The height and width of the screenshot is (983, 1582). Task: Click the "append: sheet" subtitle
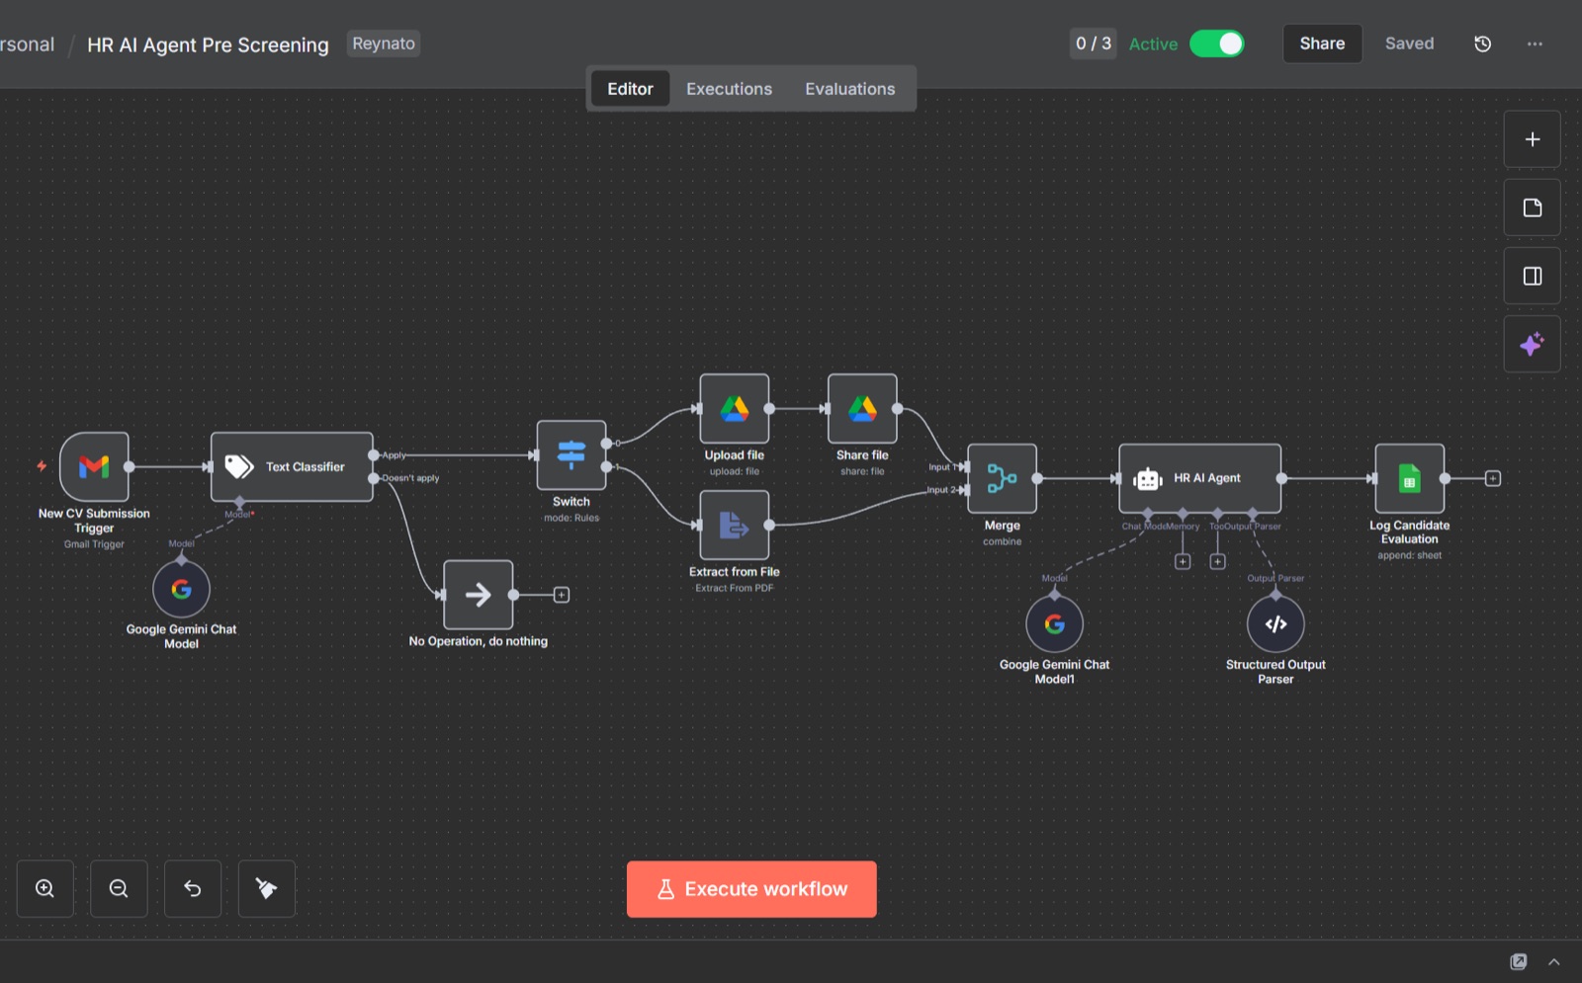[x=1410, y=555]
